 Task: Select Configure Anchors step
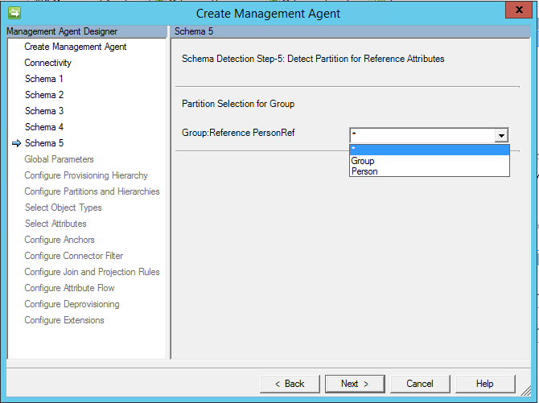click(59, 240)
